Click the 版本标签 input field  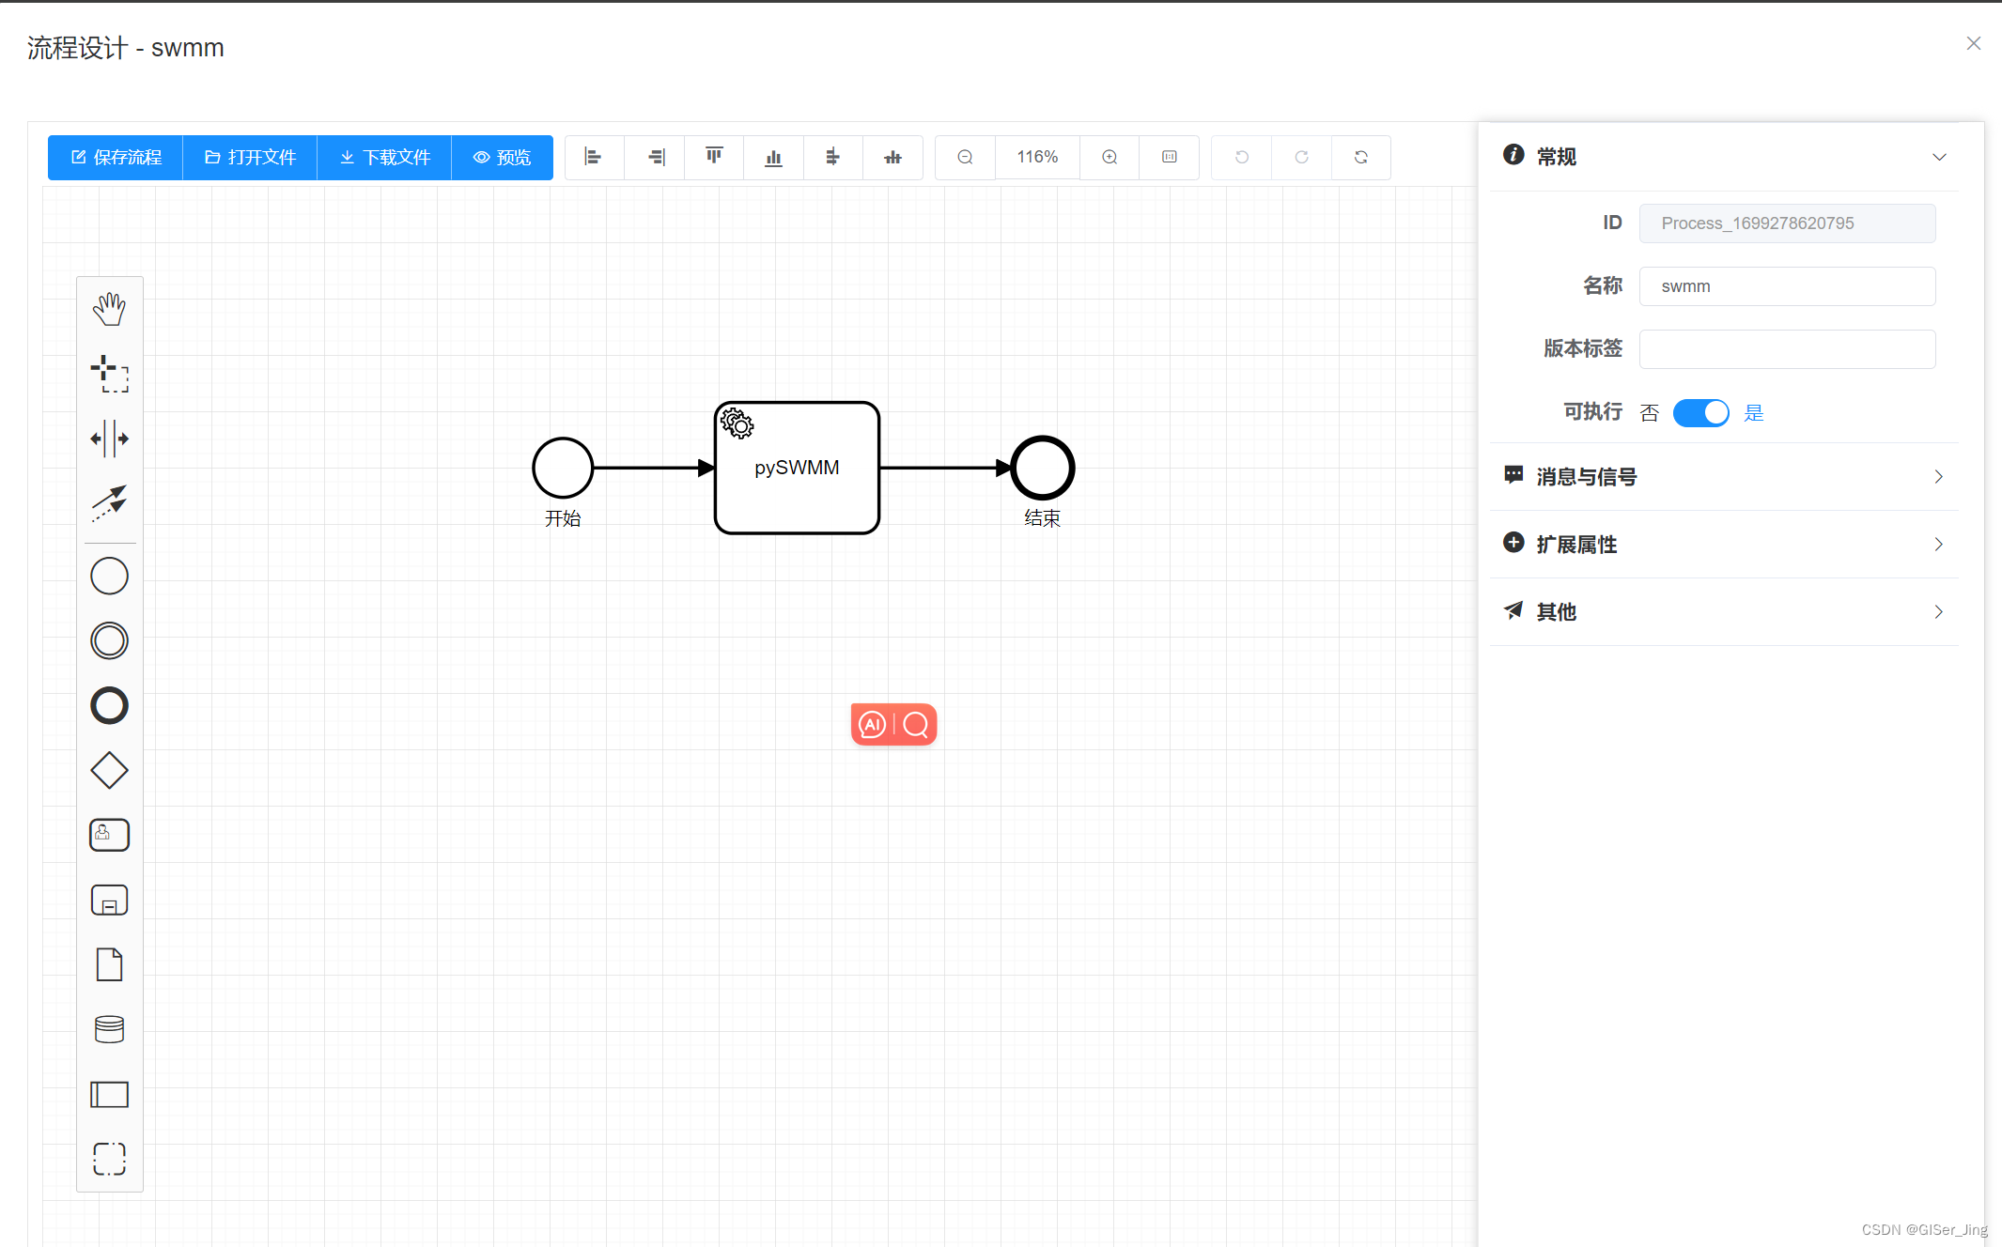point(1786,349)
